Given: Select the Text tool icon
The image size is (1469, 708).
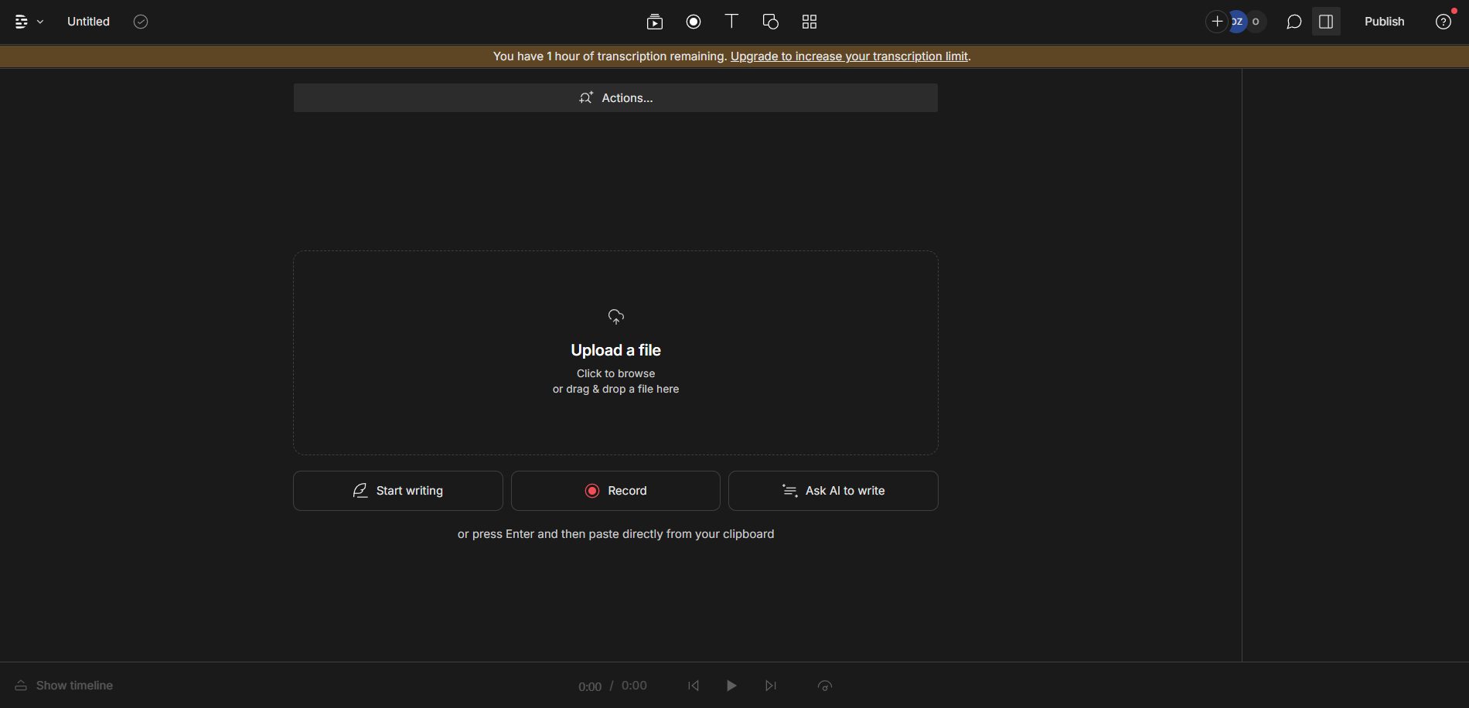Looking at the screenshot, I should pos(731,22).
